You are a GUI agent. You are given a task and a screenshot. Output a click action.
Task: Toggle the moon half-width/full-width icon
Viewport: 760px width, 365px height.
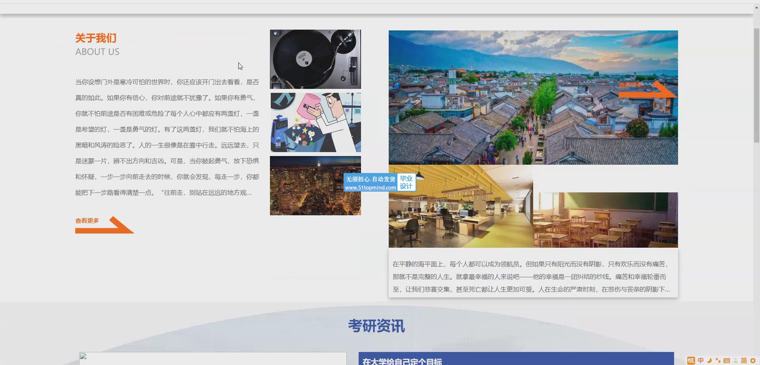[709, 360]
